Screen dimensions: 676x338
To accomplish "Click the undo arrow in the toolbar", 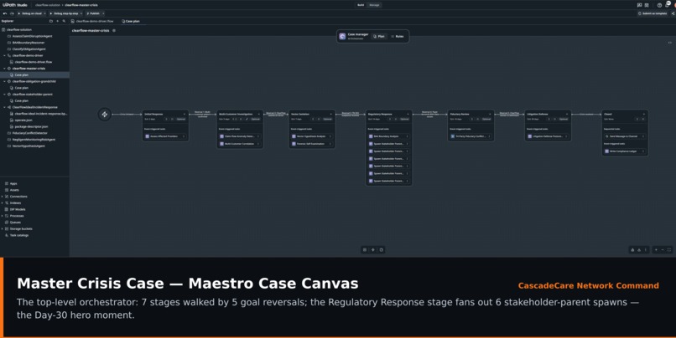I will [5, 13].
